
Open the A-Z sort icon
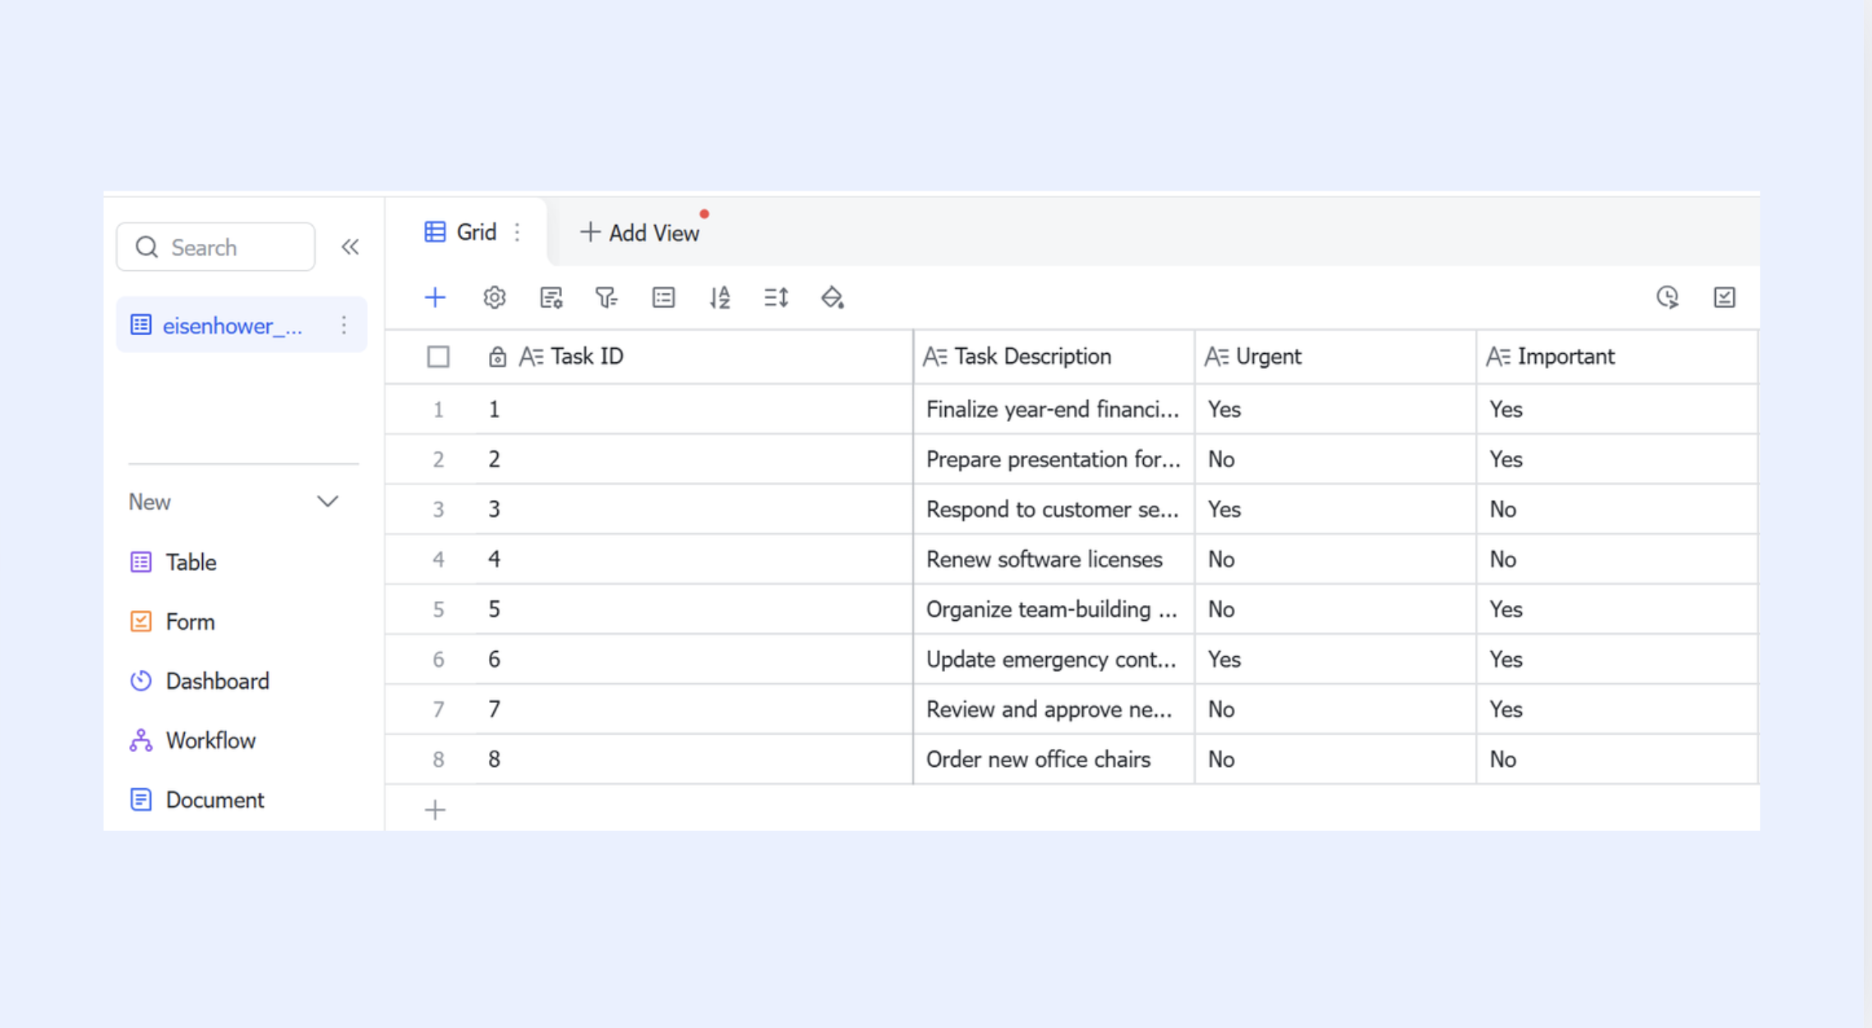[x=720, y=297]
